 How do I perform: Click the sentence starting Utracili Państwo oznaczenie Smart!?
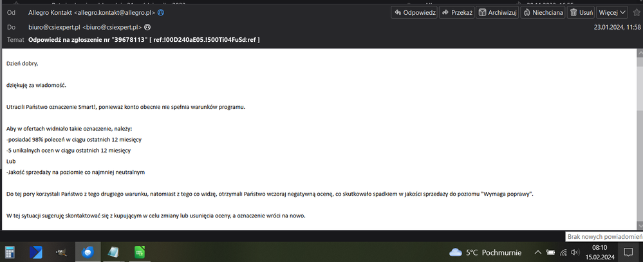click(x=126, y=107)
